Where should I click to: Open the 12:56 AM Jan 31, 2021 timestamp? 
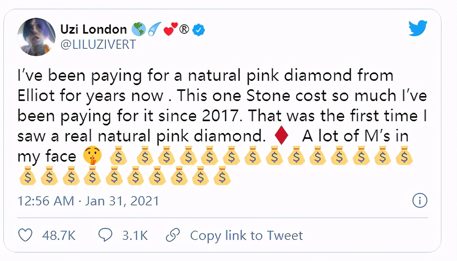(x=88, y=201)
